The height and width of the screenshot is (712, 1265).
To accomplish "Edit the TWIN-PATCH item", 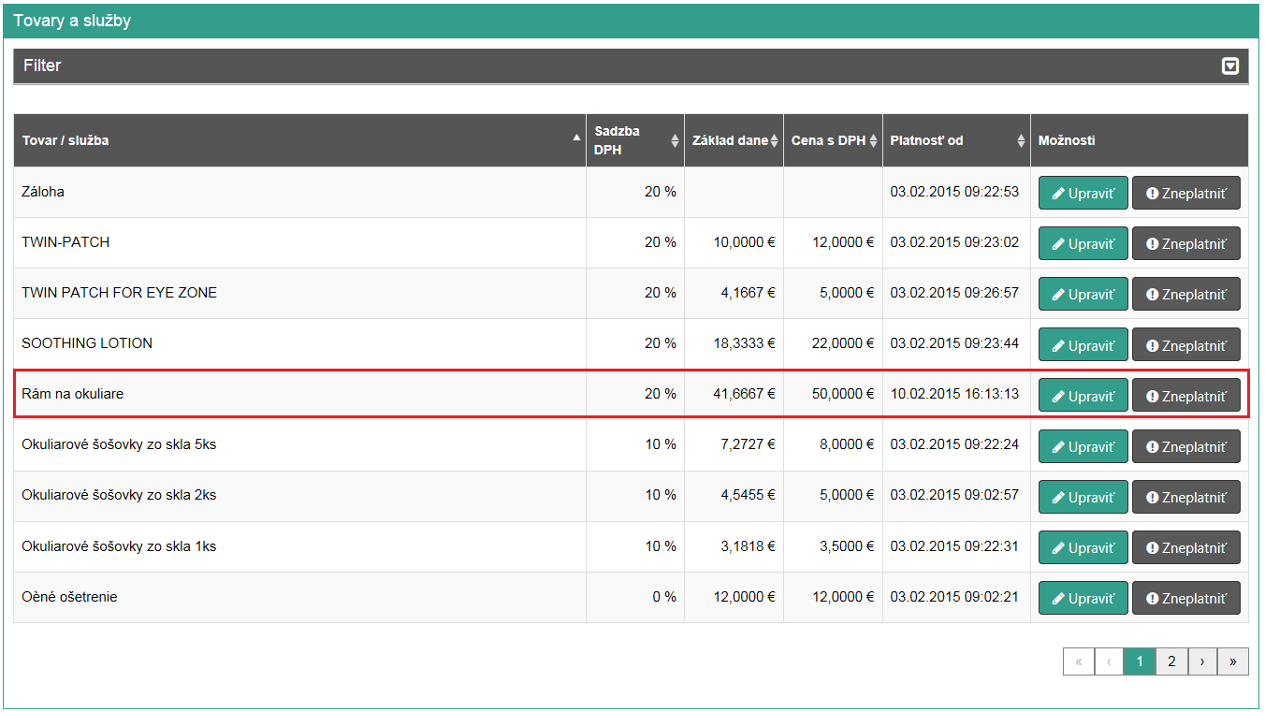I will 1083,243.
